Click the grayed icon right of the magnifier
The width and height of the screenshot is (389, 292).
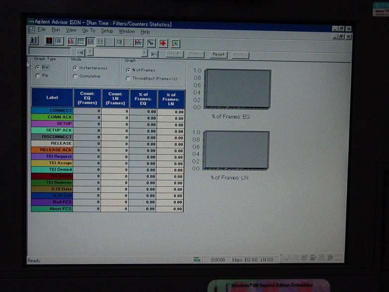pos(129,43)
